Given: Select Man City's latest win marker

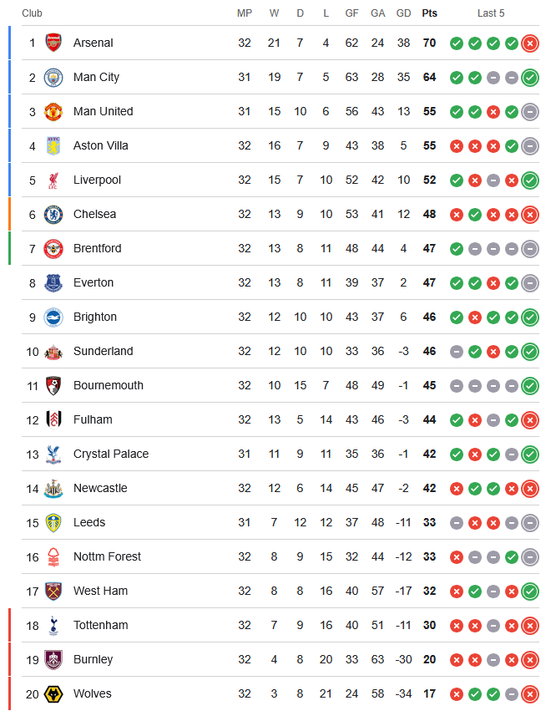Looking at the screenshot, I should point(530,77).
